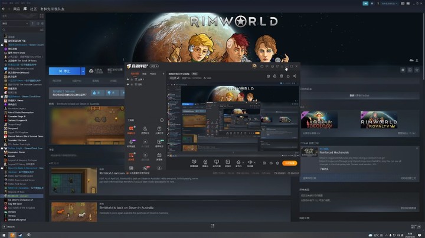Click the RimWorld info icon beside gear

tap(410, 70)
